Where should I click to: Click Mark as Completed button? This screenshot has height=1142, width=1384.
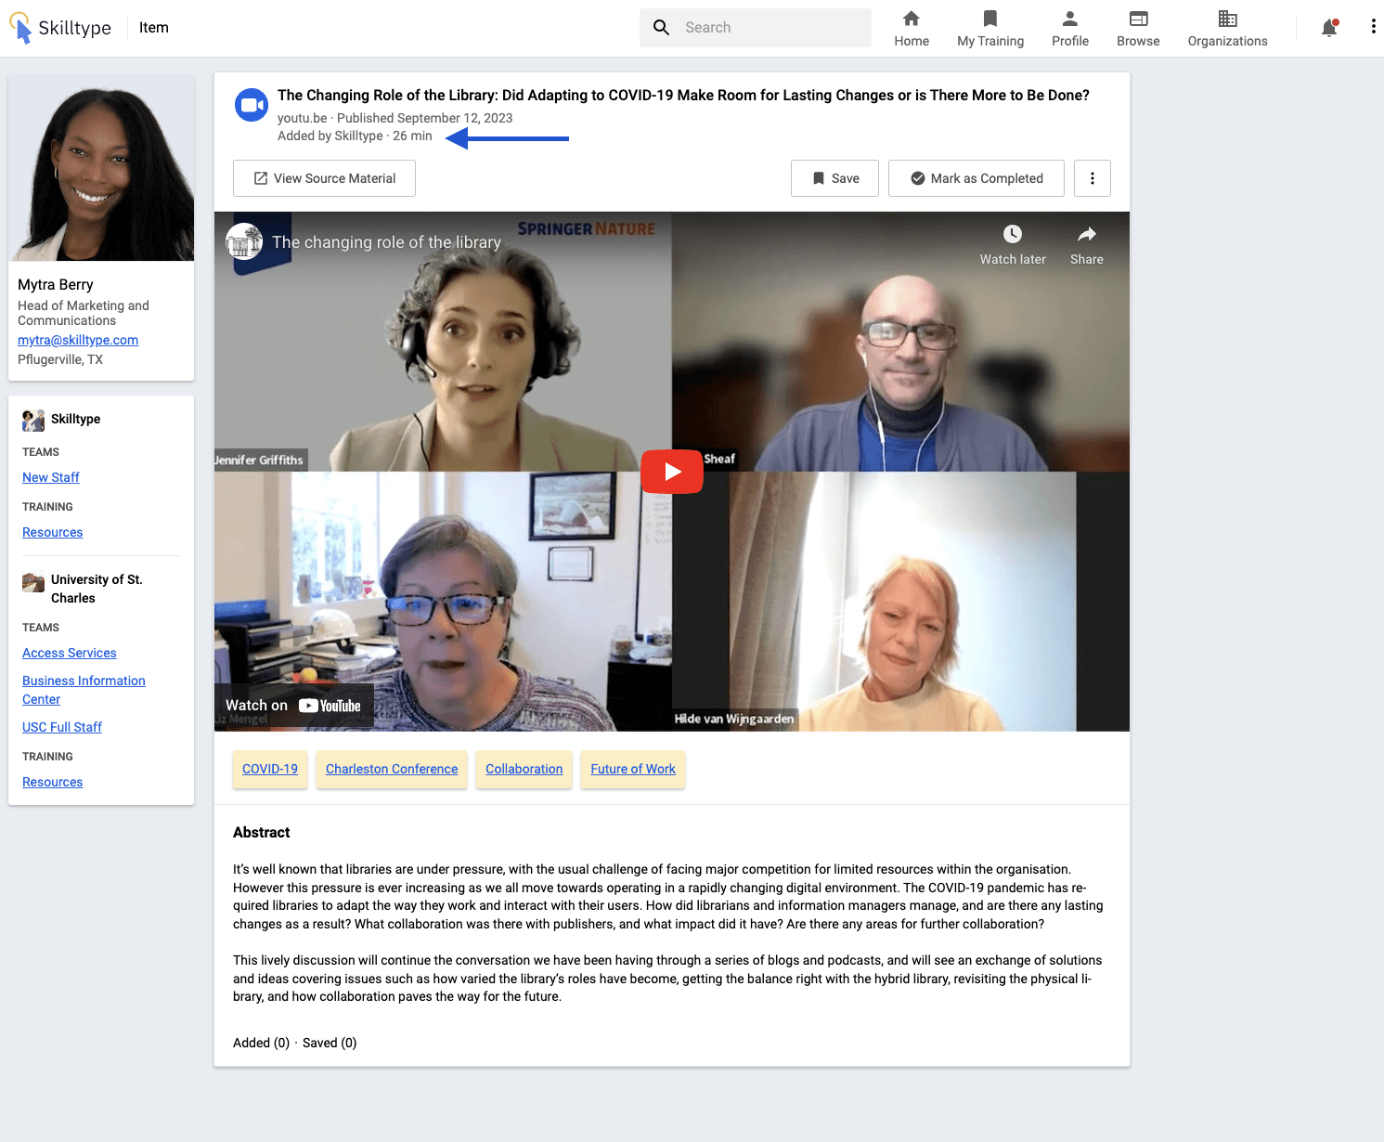coord(977,178)
